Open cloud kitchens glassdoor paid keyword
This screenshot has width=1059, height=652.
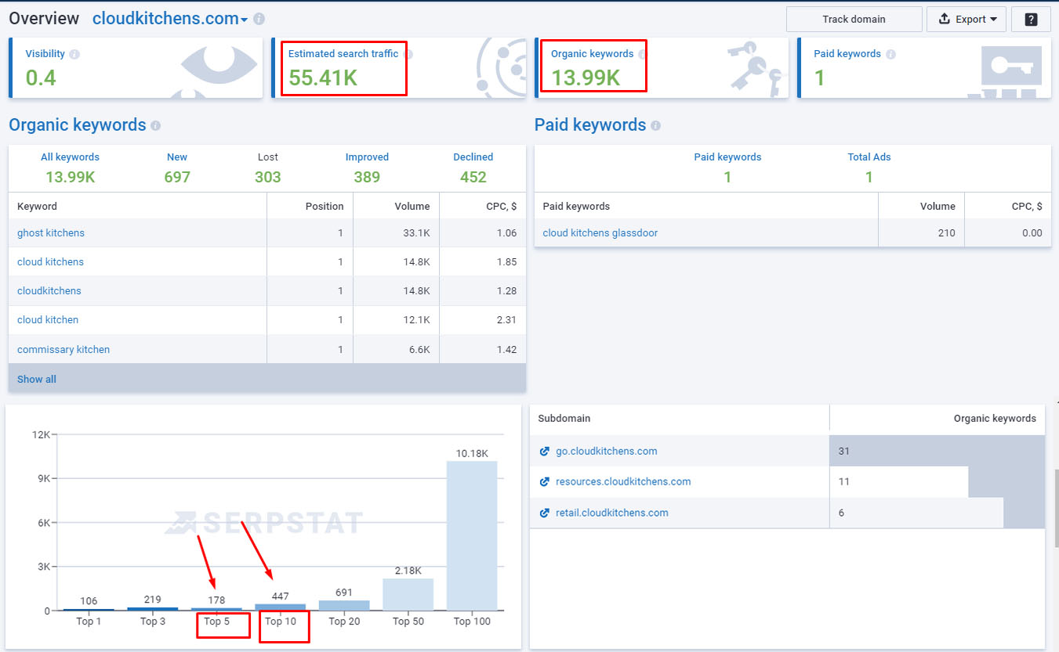click(x=600, y=232)
